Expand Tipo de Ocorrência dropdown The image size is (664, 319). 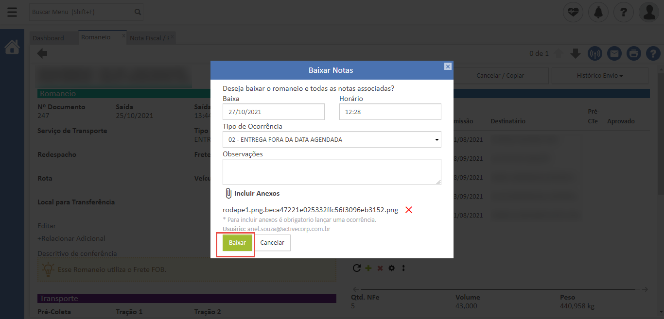332,139
